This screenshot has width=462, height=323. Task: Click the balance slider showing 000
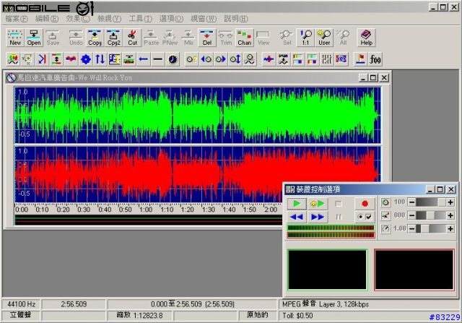pos(431,215)
